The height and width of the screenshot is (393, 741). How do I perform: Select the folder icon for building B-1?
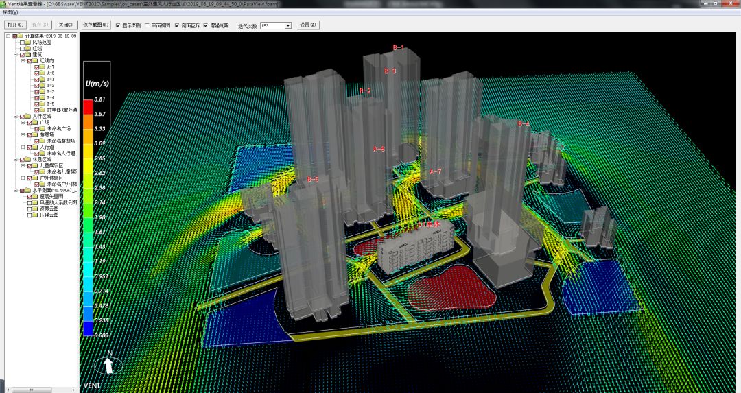[x=42, y=79]
